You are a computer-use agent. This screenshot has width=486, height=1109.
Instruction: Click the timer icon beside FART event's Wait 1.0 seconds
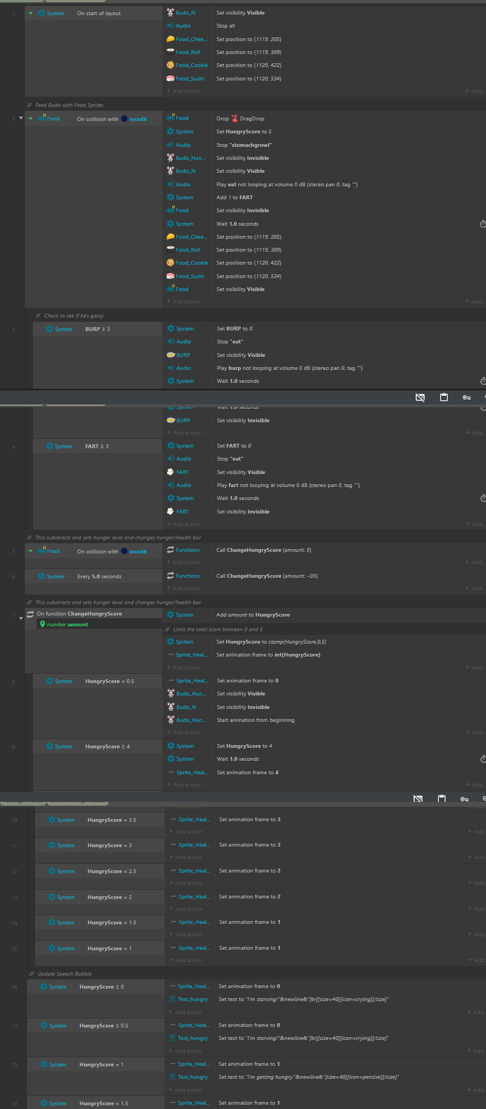coord(483,498)
